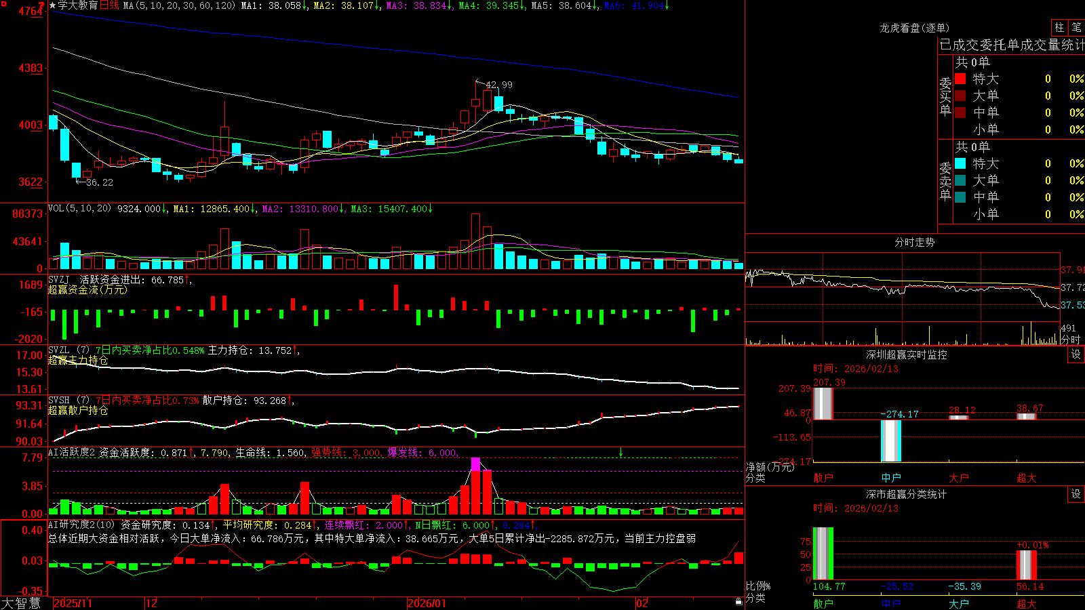Click the SVSH (7) indicator name
Screen dimensions: 1085x610
coord(68,401)
